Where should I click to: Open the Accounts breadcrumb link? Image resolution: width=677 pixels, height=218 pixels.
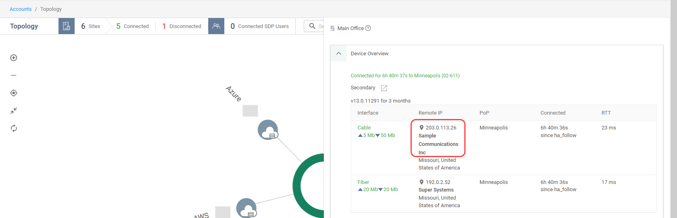tap(20, 9)
